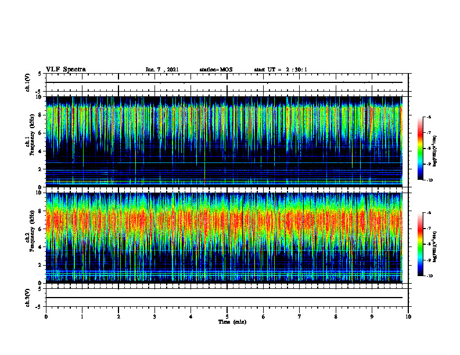Click the "station=MOS" header text
The height and width of the screenshot is (355, 460).
(x=216, y=70)
